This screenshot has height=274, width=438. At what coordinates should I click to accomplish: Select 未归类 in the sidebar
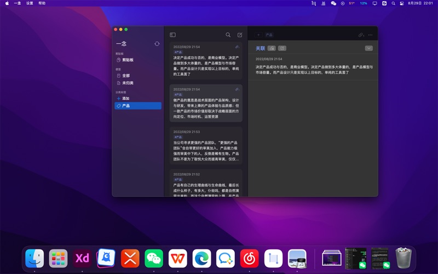click(128, 83)
